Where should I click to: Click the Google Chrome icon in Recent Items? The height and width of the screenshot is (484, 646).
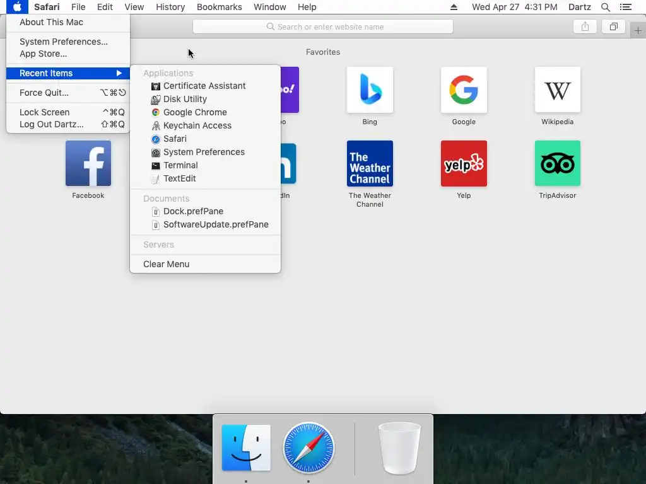(156, 112)
